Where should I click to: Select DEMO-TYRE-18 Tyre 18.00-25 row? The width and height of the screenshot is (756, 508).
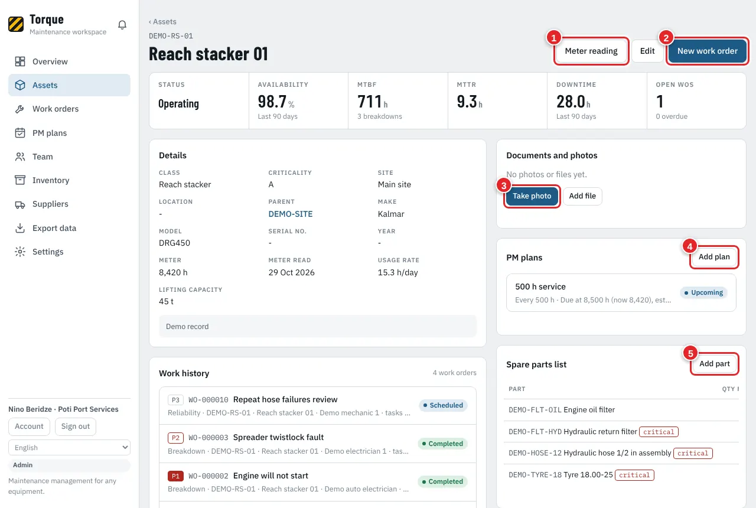point(623,475)
